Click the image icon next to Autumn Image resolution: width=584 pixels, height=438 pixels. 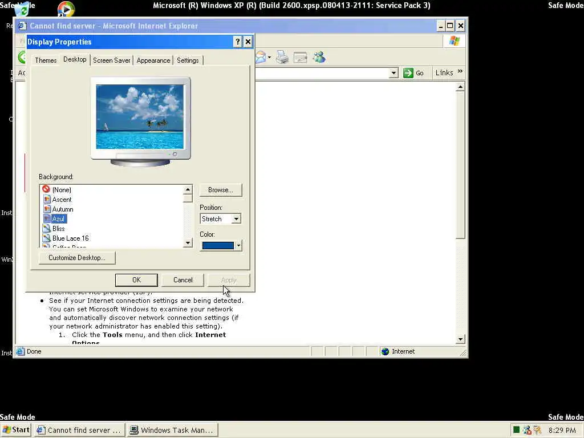click(x=47, y=209)
